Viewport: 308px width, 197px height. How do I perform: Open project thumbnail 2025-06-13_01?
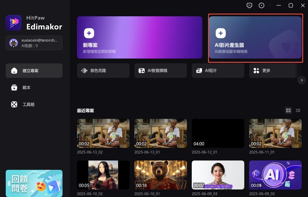coord(161,133)
